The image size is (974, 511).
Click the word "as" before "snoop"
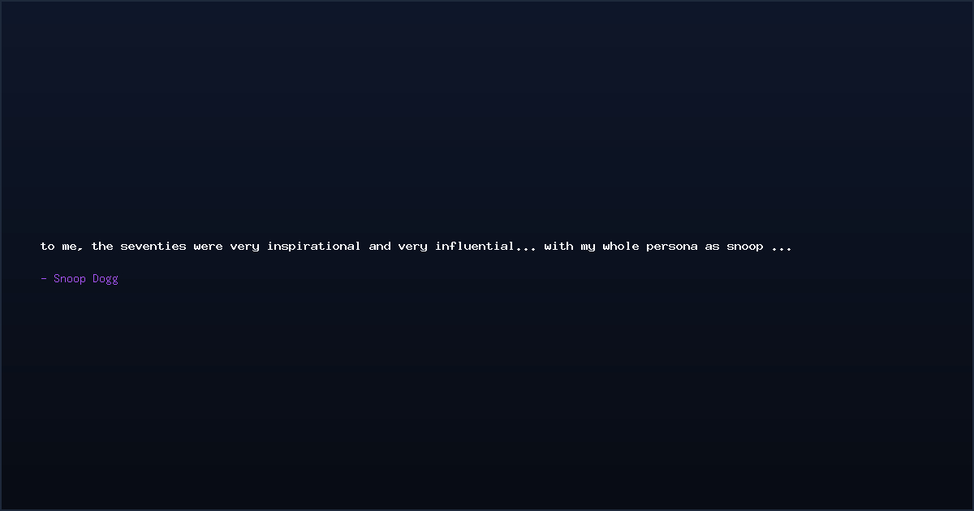click(x=712, y=247)
